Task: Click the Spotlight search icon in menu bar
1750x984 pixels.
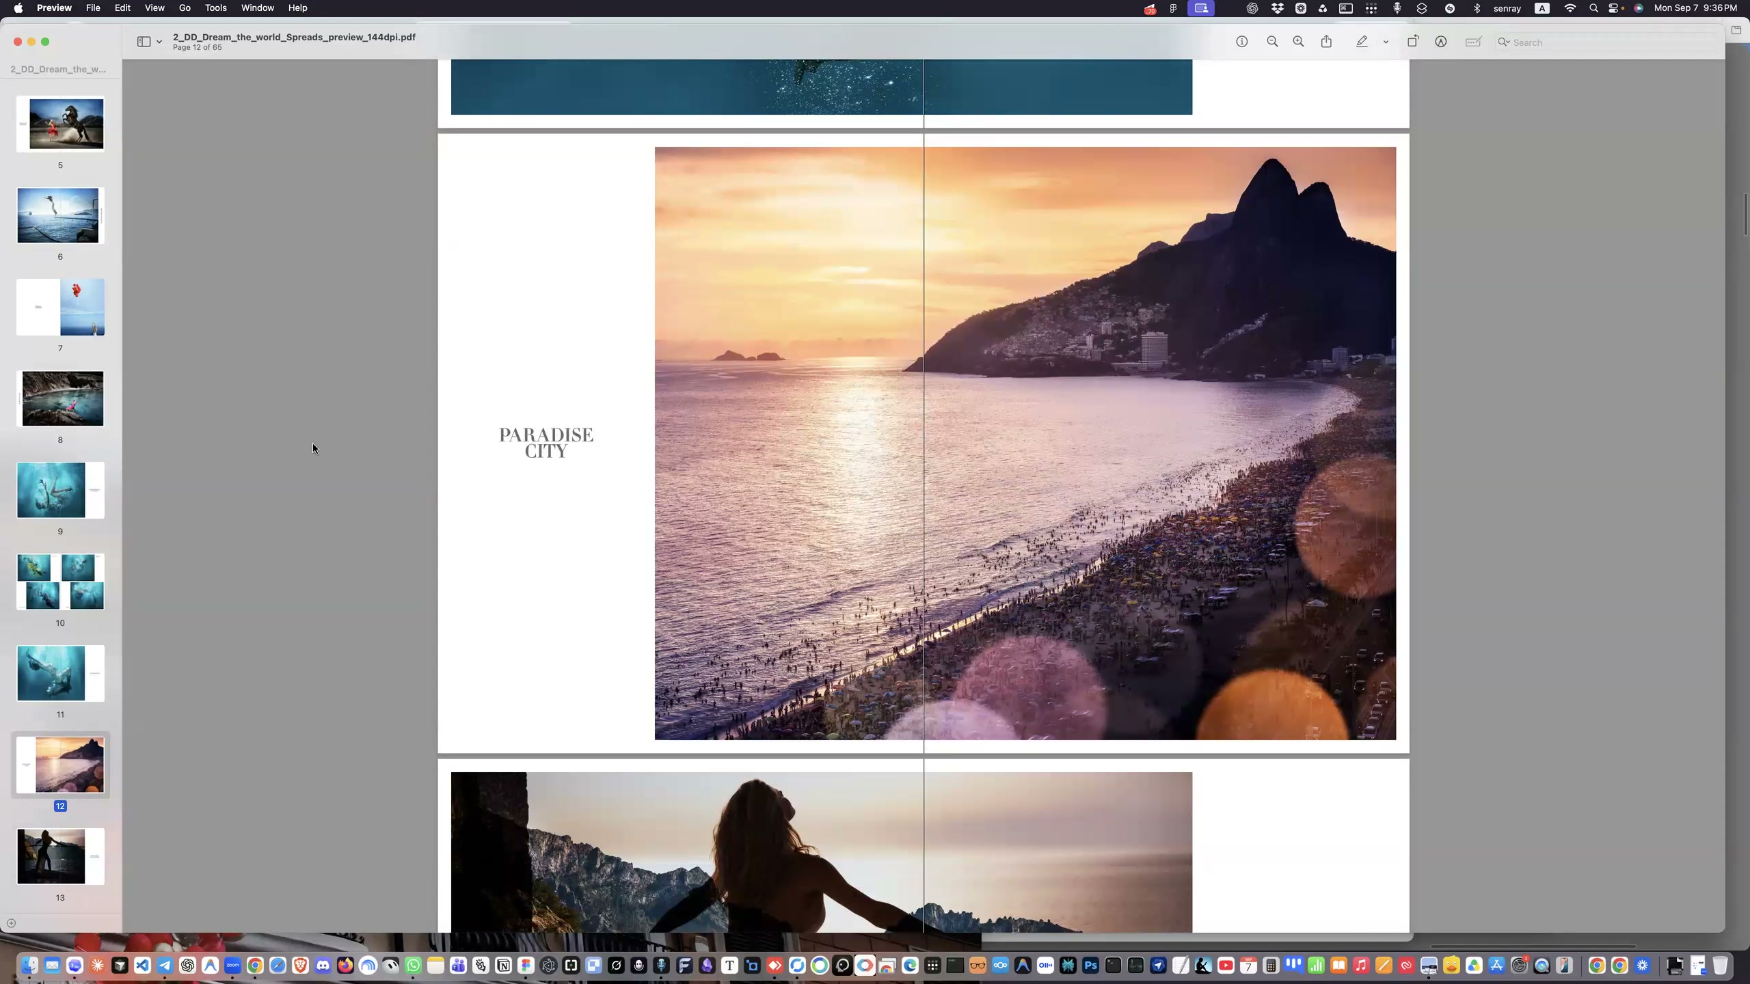Action: pos(1593,8)
